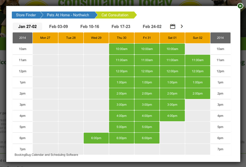Viewport: 246px width, 167px height.
Task: Book Saturday 01 at 3:00pm slot
Action: (x=172, y=105)
